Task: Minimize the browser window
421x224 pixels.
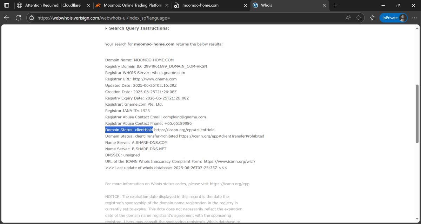Action: point(383,5)
